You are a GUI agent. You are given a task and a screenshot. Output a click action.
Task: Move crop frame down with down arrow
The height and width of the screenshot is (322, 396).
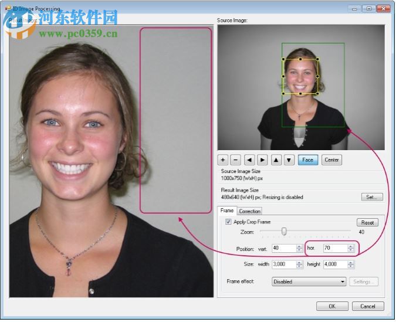pyautogui.click(x=289, y=160)
